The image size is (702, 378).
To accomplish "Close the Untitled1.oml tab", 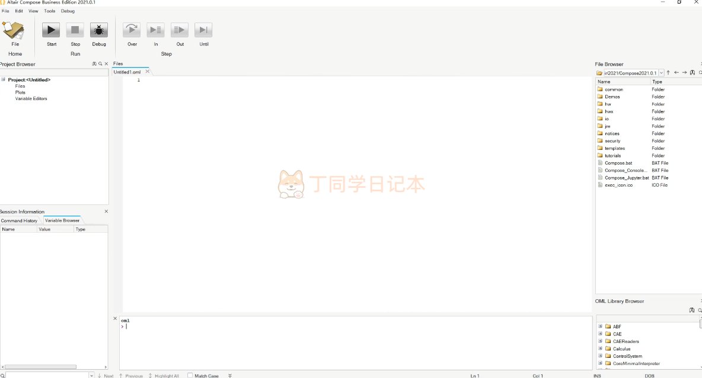I will [x=147, y=72].
